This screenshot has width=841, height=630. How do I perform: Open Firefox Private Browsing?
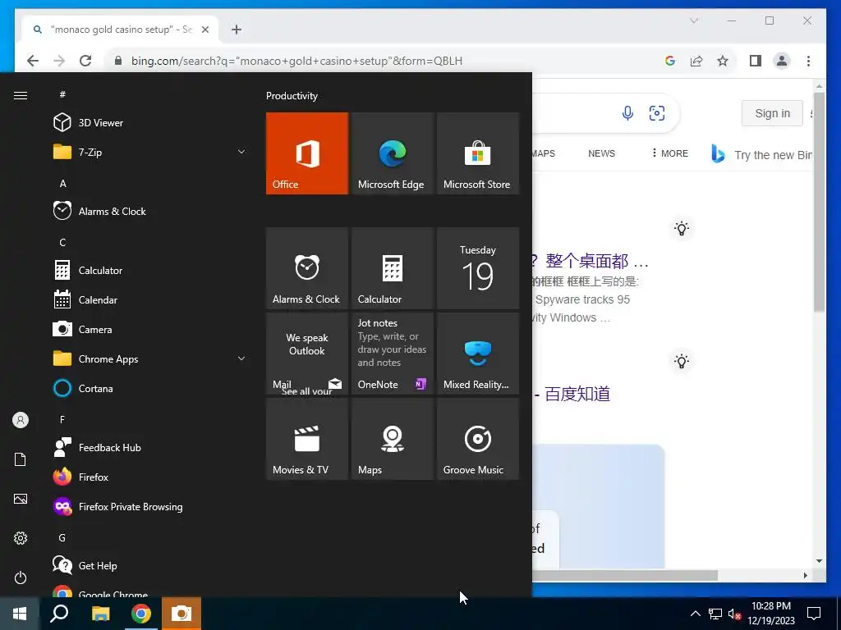click(150, 506)
